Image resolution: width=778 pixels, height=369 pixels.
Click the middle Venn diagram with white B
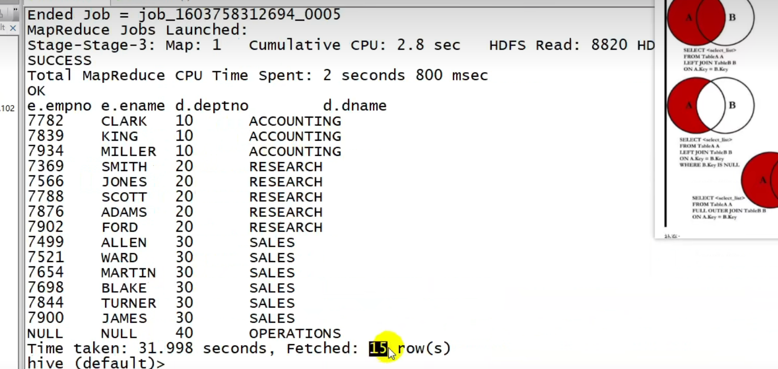pyautogui.click(x=710, y=105)
